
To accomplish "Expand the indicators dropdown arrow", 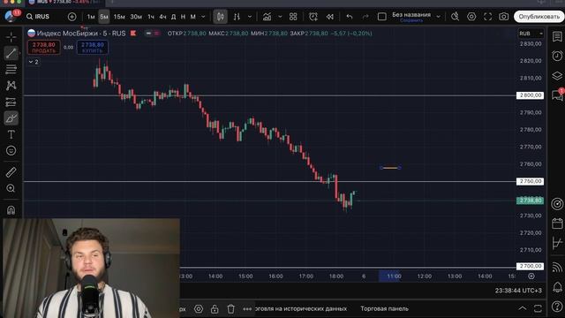I will click(280, 17).
